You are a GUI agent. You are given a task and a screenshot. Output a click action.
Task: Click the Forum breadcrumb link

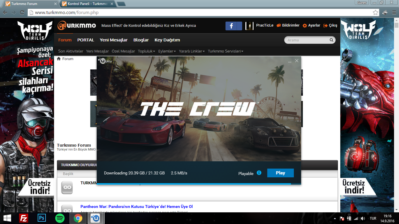pos(68,59)
